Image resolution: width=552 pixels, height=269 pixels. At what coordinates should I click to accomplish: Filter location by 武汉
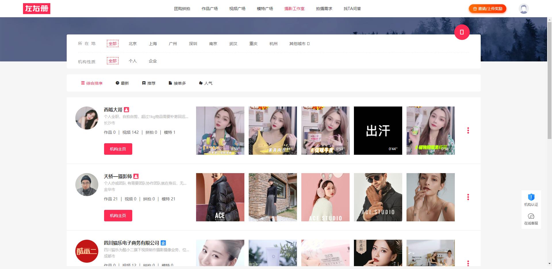pos(233,44)
